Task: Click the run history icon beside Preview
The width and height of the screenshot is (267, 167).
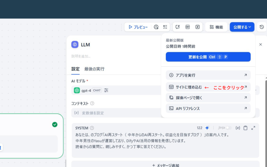Action: [156, 27]
